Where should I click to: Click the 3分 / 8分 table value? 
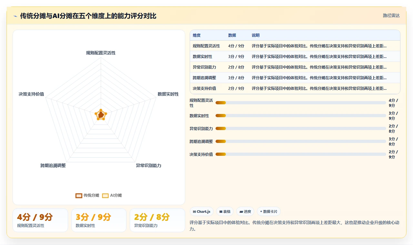point(236,78)
